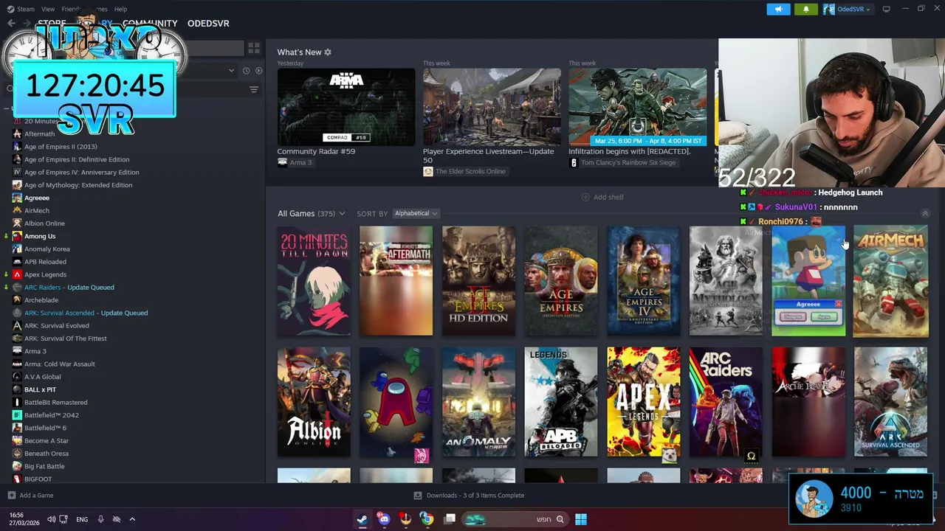Toggle sort by recent activity clock icon
This screenshot has height=531, width=945.
[246, 71]
